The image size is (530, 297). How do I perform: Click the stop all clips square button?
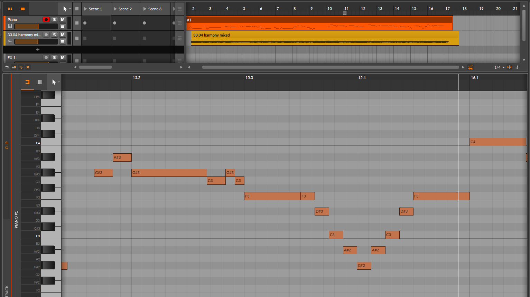pos(77,9)
